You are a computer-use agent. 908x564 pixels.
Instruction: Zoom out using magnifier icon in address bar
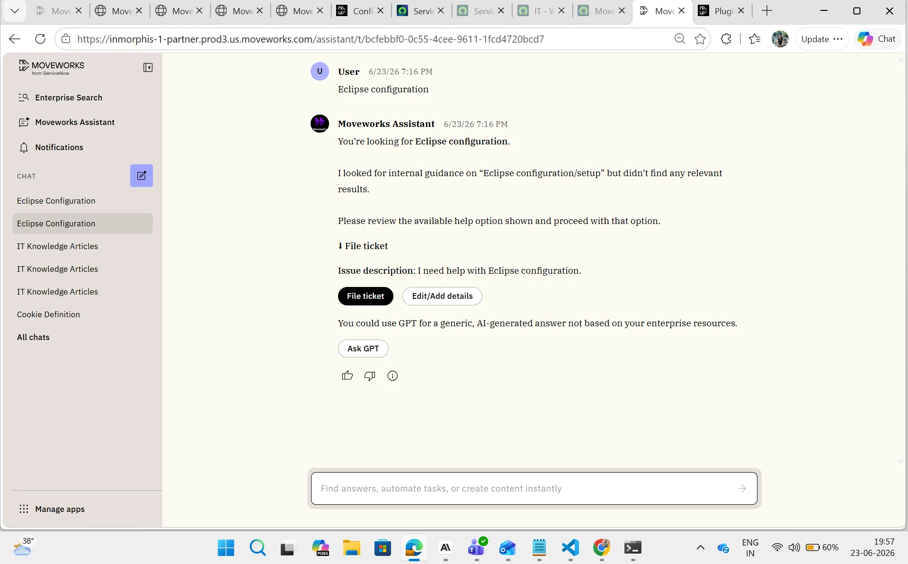680,39
